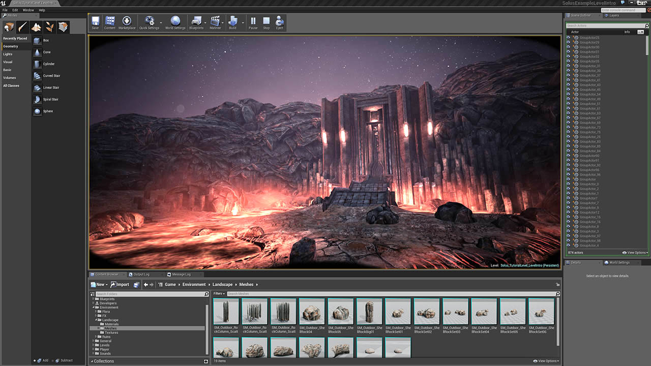
Task: Open the Edit menu
Action: (15, 10)
